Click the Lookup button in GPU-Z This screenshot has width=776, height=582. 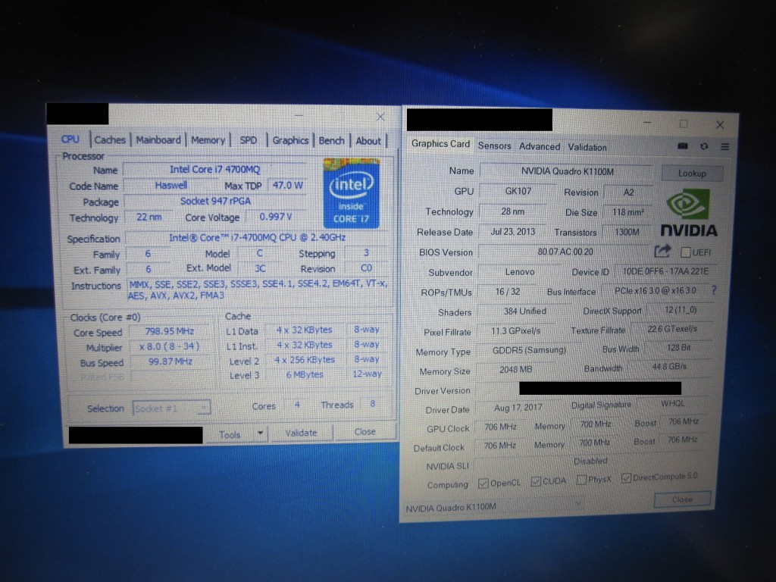tap(692, 174)
